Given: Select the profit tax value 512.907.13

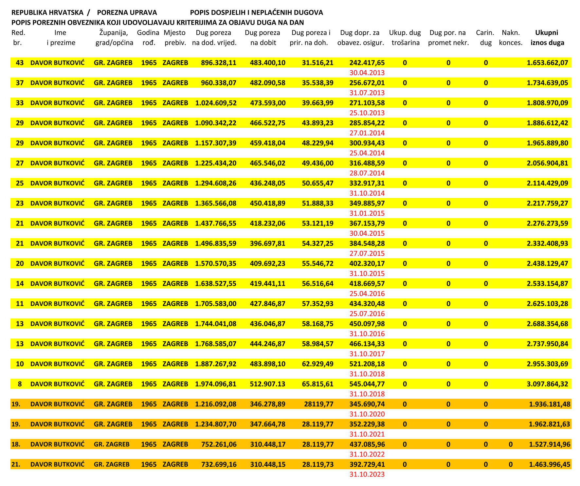Looking at the screenshot, I should (x=267, y=384).
